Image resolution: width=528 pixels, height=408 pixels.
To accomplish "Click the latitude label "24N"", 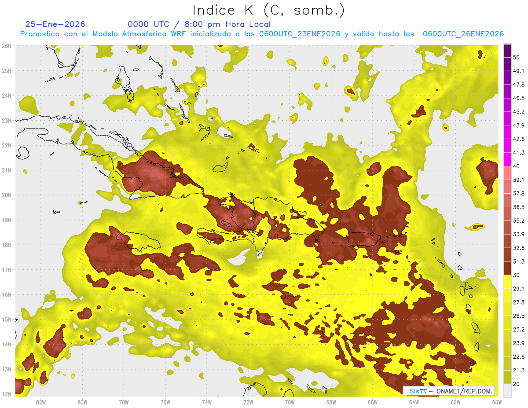I will coord(7,96).
